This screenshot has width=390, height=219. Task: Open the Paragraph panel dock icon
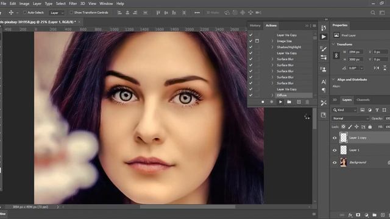[324, 90]
